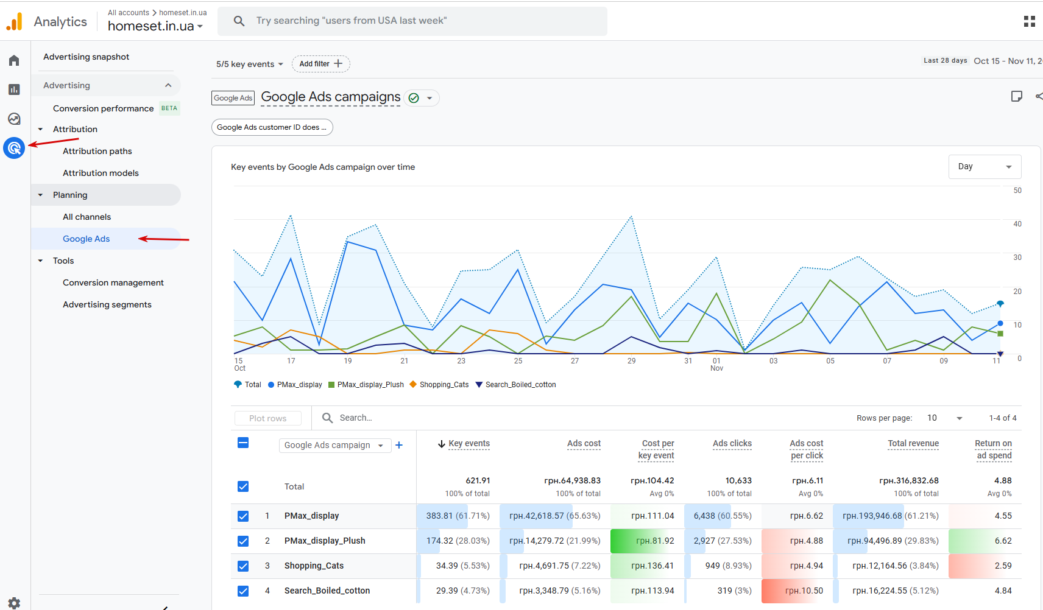This screenshot has width=1043, height=610.
Task: Select Google Ads in Planning menu
Action: [87, 239]
